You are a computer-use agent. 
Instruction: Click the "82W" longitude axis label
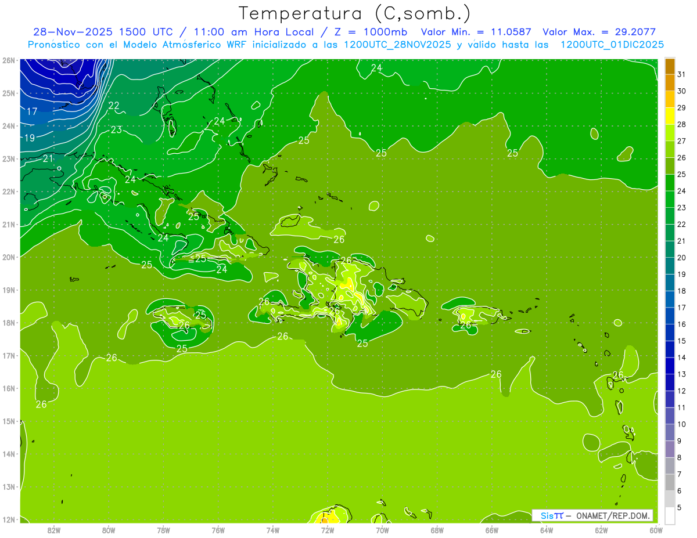click(x=54, y=530)
